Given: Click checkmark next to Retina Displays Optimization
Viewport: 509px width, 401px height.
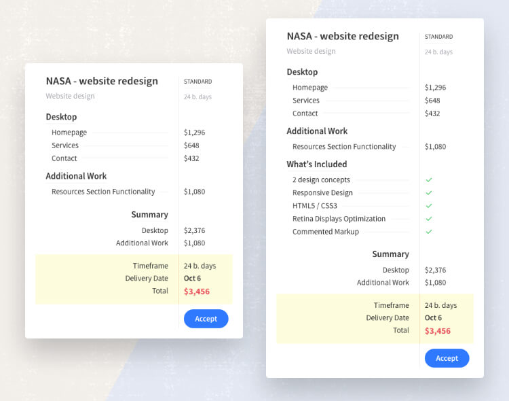Looking at the screenshot, I should pyautogui.click(x=429, y=219).
